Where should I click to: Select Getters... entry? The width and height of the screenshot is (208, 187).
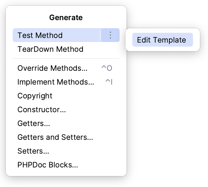pos(34,123)
